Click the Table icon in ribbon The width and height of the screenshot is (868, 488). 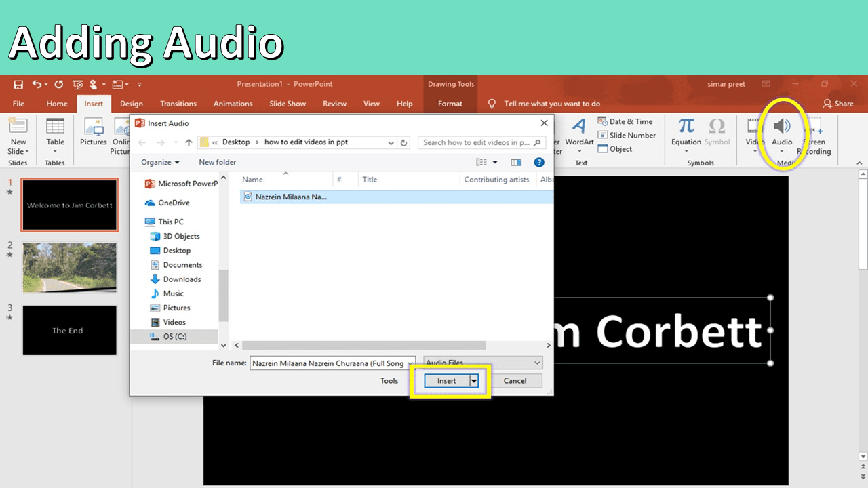point(55,127)
